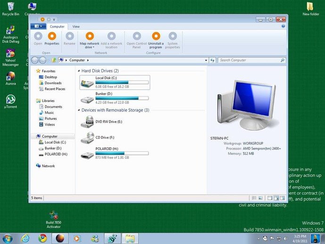Open Internet Explorer from taskbar
Image resolution: width=325 pixels, height=244 pixels.
pos(25,238)
